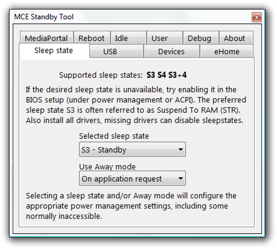Select the Sleep state tab
The width and height of the screenshot is (277, 249).
point(54,51)
